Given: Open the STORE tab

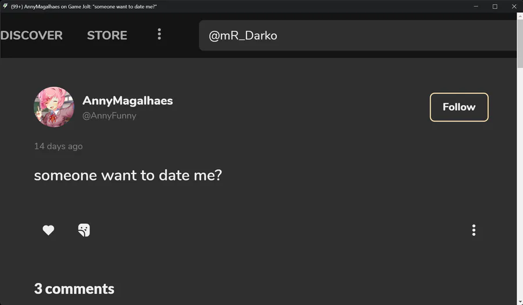Looking at the screenshot, I should tap(107, 35).
